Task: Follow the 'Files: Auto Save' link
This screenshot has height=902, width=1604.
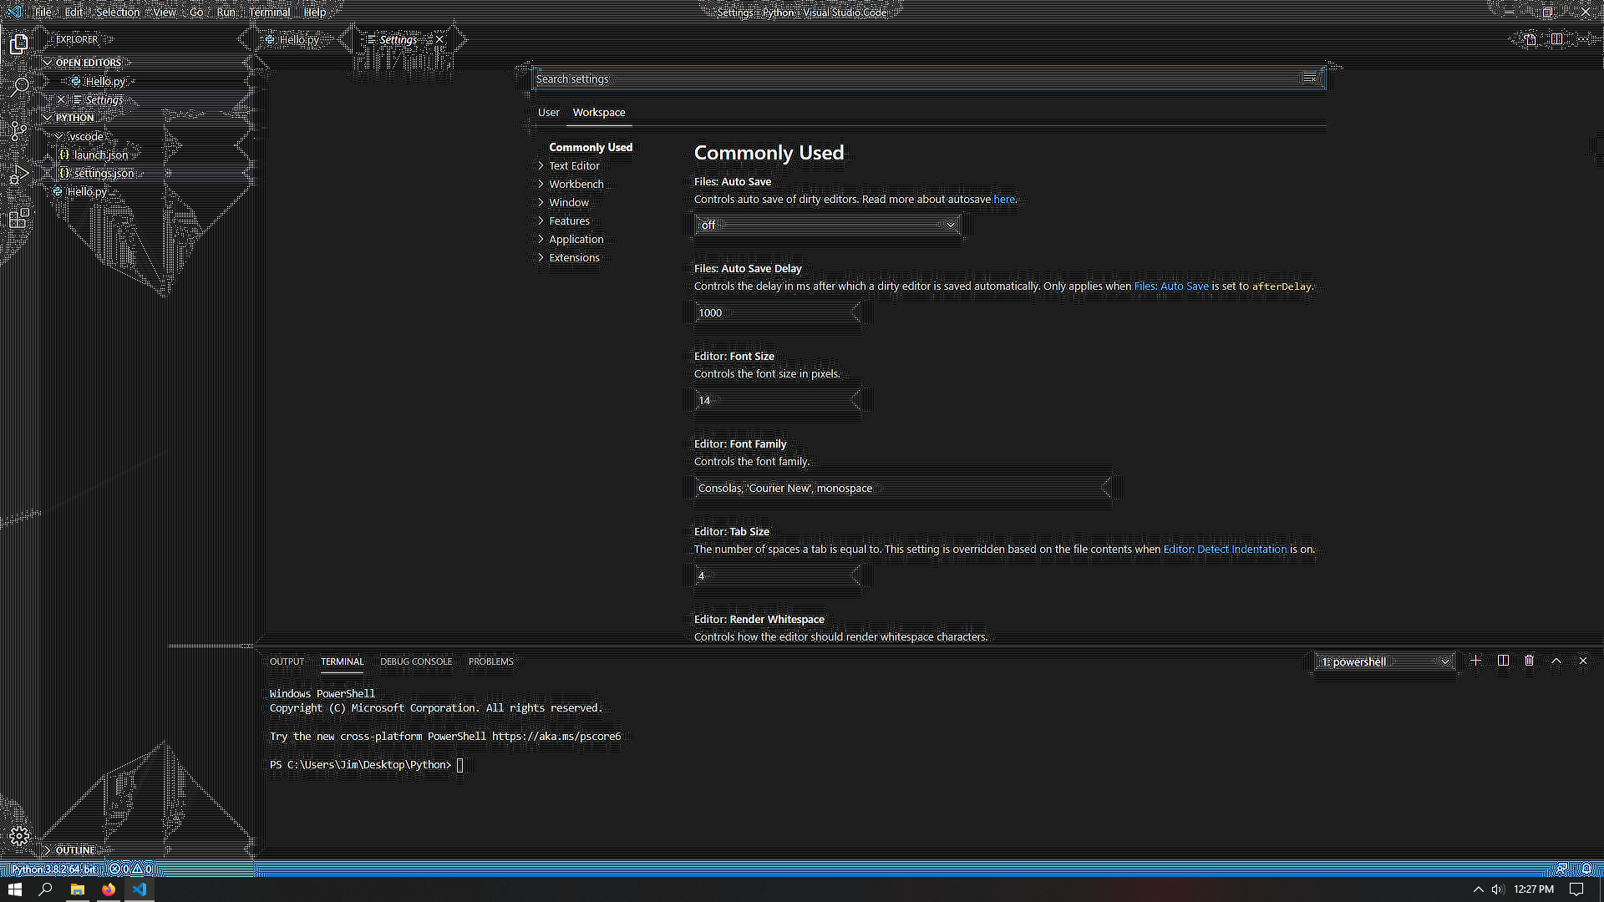Action: coord(1171,286)
